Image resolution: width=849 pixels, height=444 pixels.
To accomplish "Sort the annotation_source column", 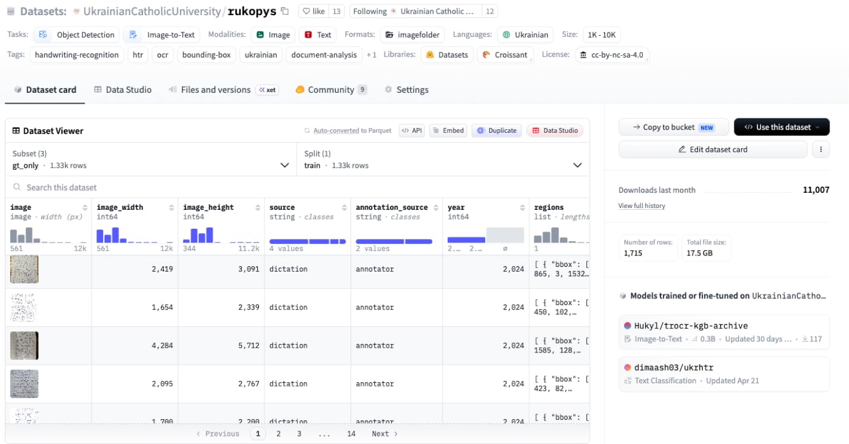I will [436, 207].
